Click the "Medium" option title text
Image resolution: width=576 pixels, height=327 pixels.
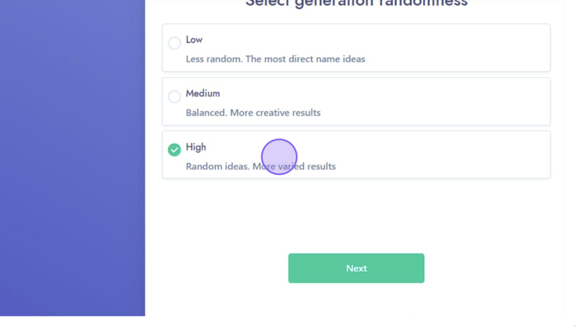coord(202,93)
